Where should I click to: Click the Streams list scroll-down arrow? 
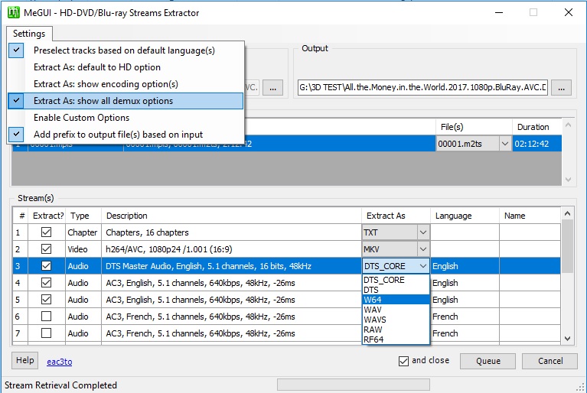pos(568,339)
